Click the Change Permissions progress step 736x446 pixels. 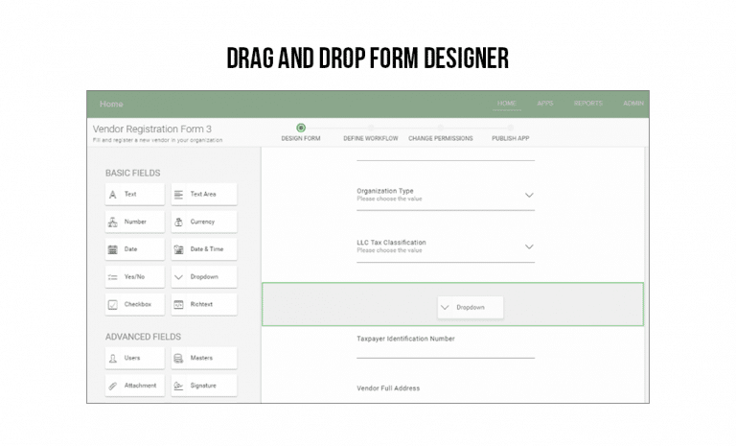tap(440, 138)
